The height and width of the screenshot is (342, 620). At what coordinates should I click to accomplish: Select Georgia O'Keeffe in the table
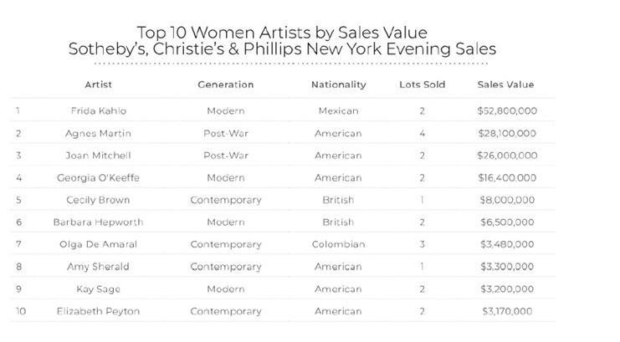coord(99,178)
